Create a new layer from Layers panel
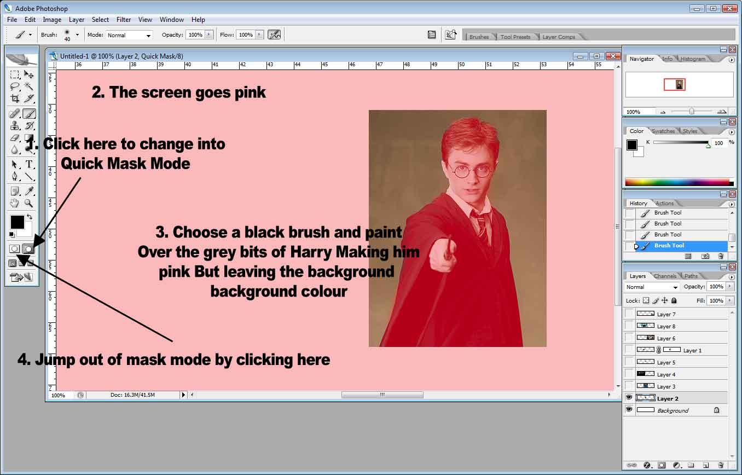The width and height of the screenshot is (742, 475). coord(705,465)
